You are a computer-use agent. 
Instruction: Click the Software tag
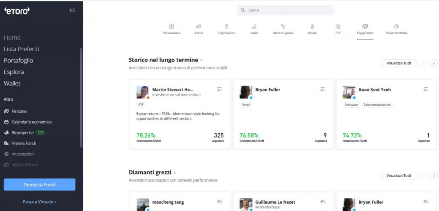pyautogui.click(x=351, y=105)
